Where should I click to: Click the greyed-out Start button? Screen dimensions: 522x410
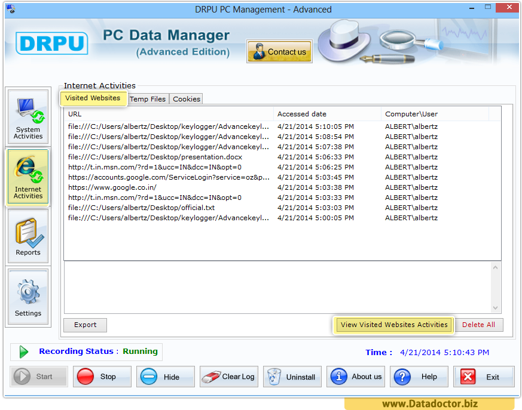pos(39,377)
